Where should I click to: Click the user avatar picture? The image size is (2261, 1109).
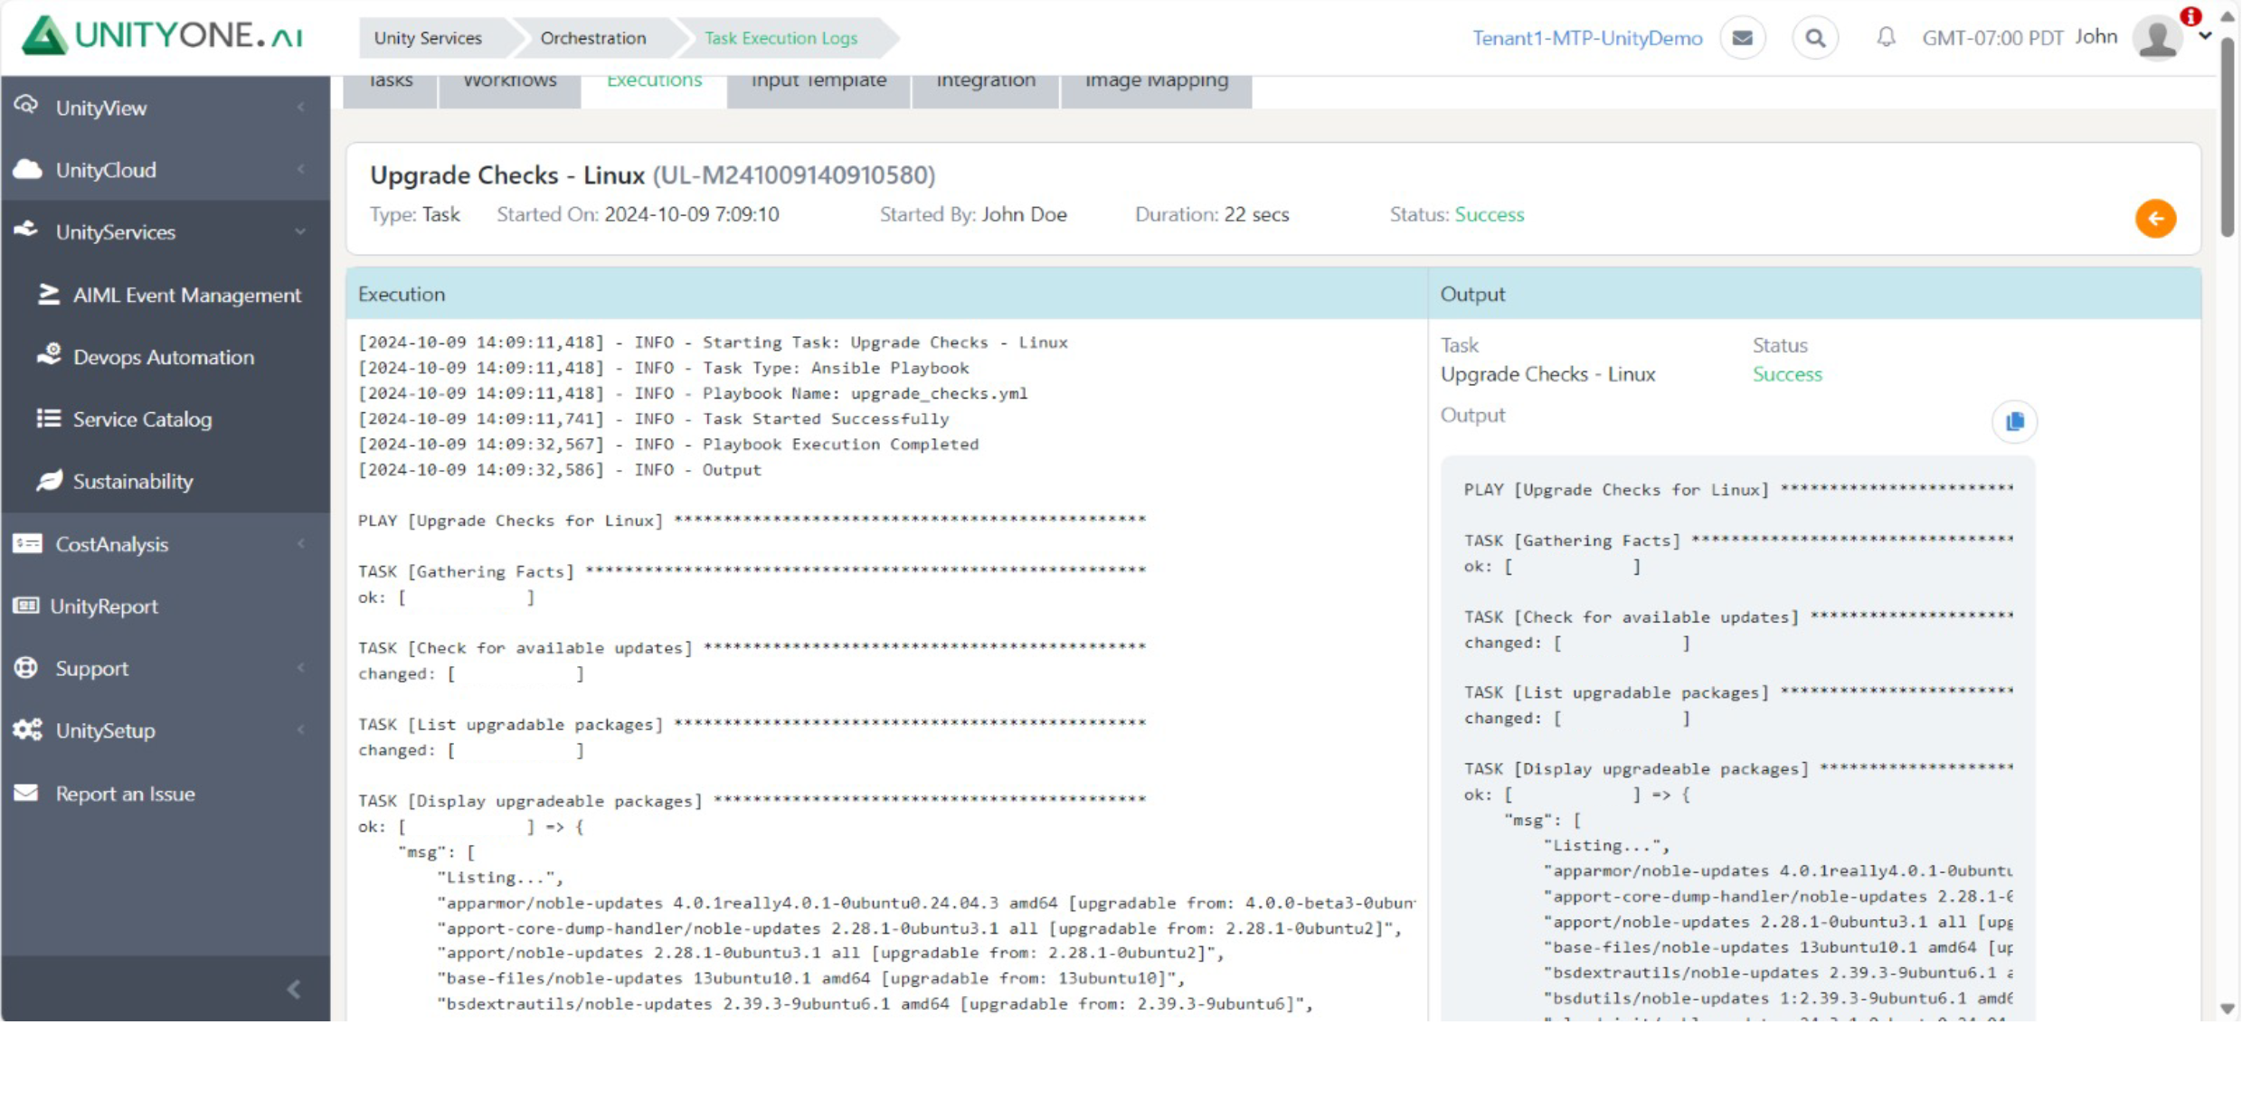[x=2157, y=38]
